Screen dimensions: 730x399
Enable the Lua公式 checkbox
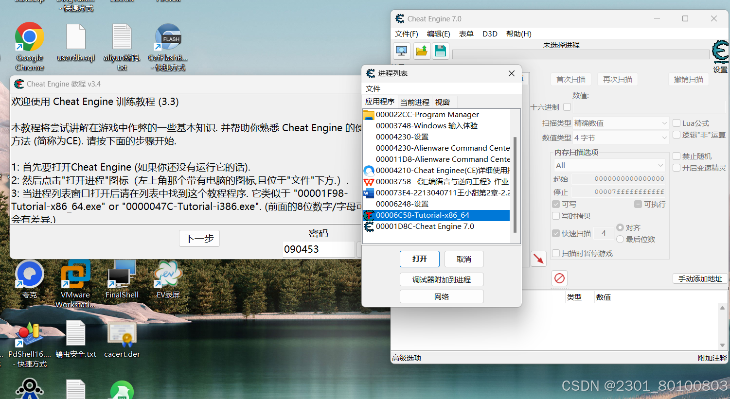coord(677,123)
